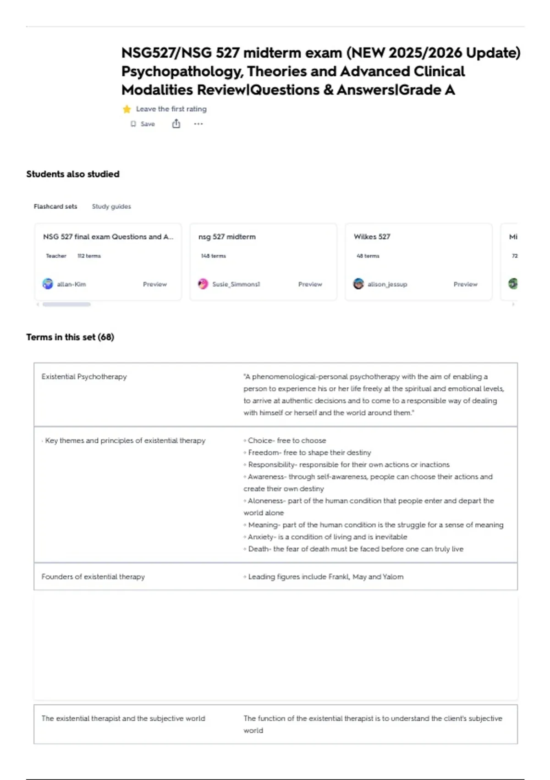Image resolution: width=550 pixels, height=780 pixels.
Task: Click the bookmark Save icon
Action: pyautogui.click(x=133, y=124)
